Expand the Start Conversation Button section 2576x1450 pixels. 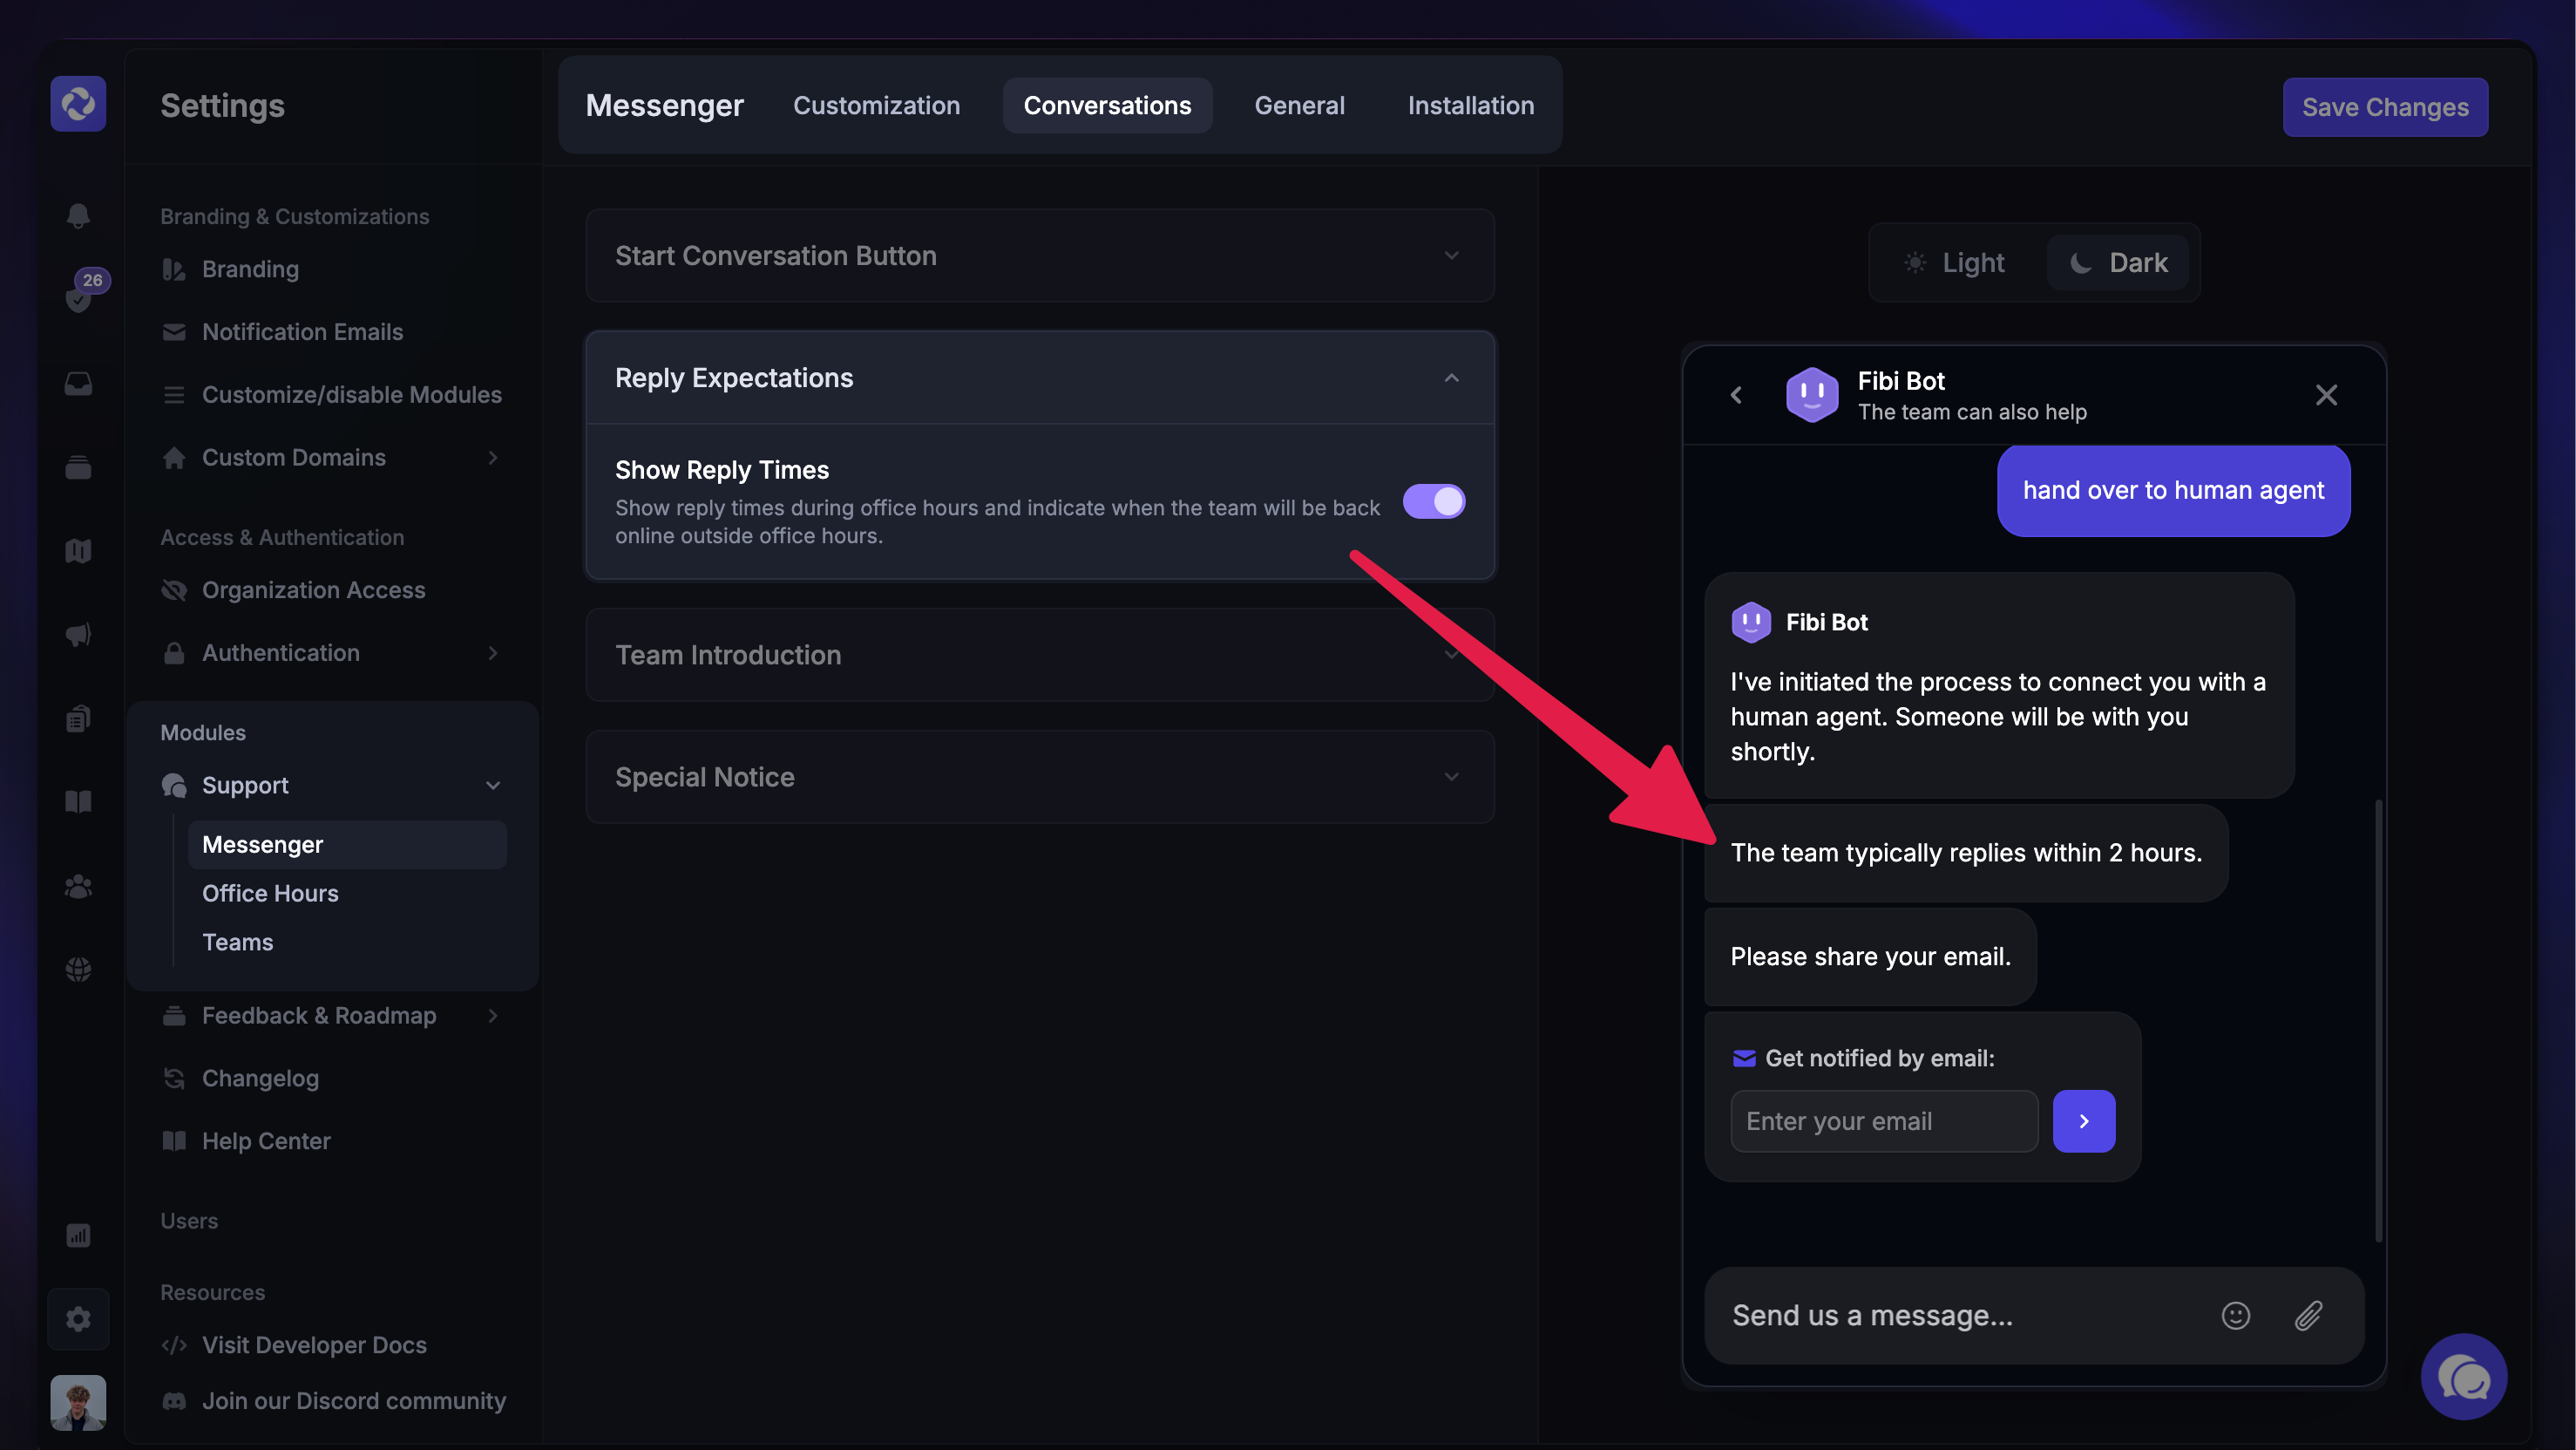1039,256
